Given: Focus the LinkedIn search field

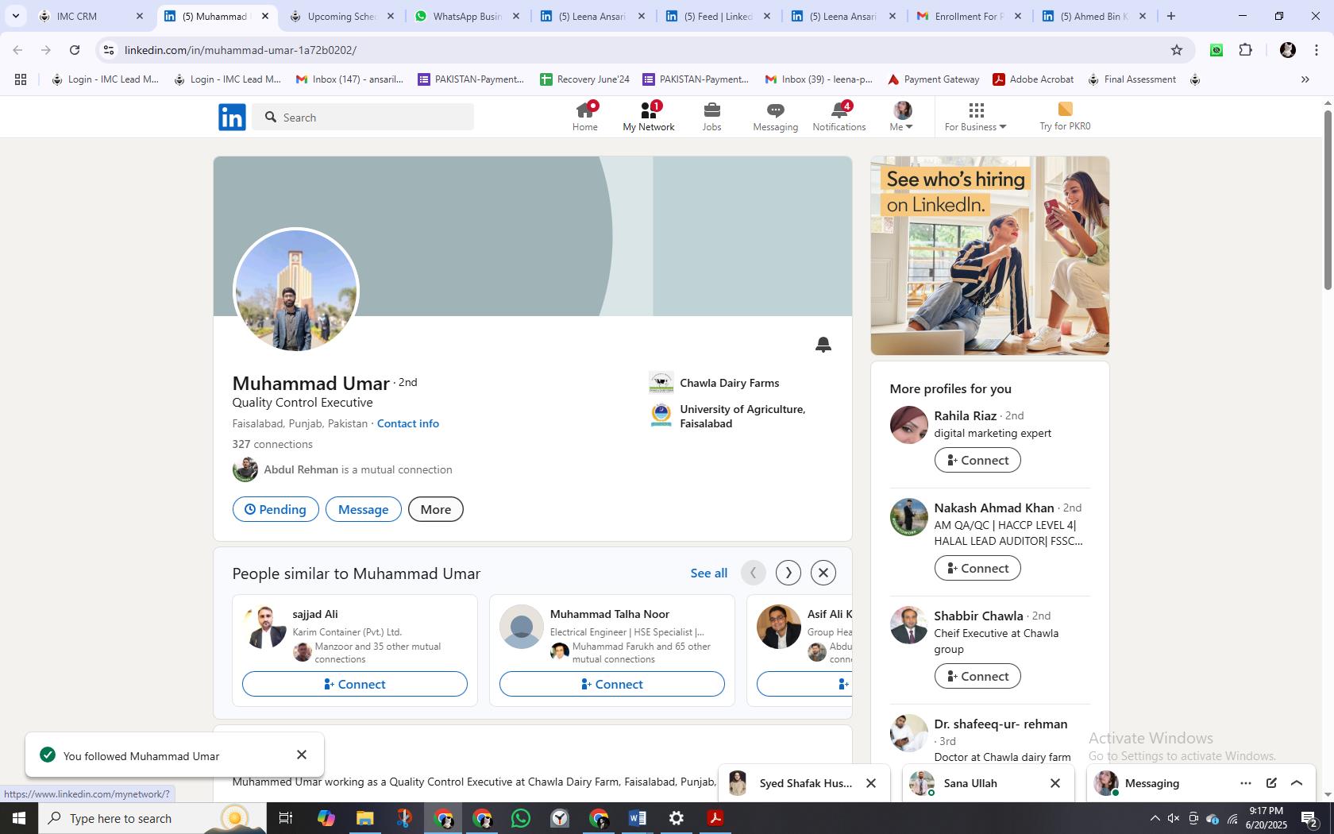Looking at the screenshot, I should pos(363,118).
